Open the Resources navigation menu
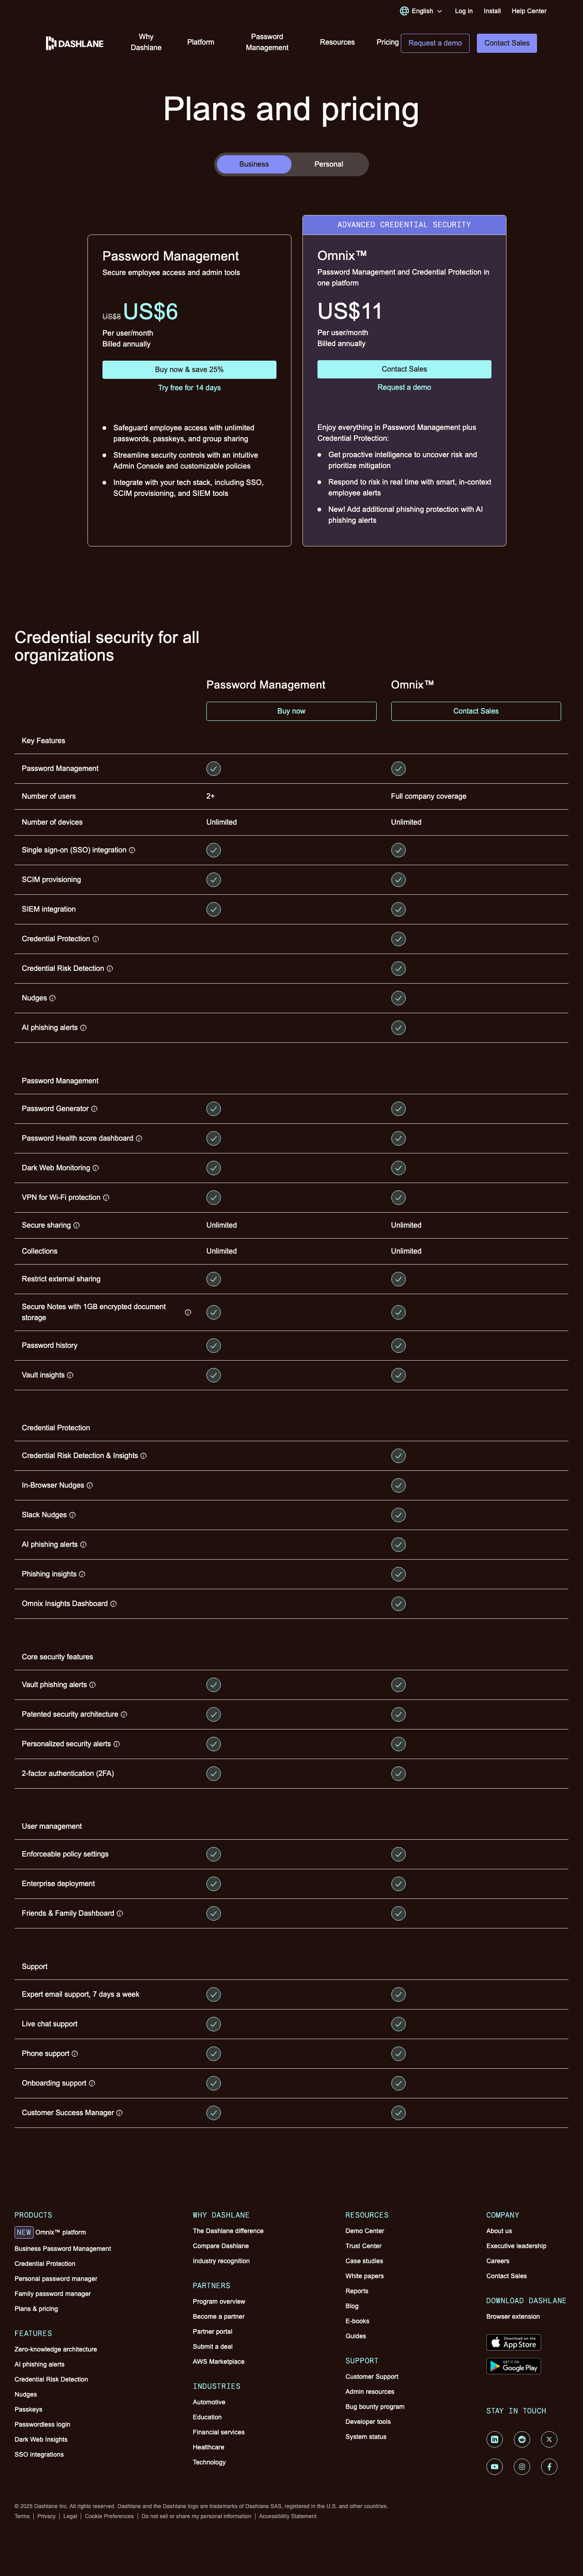583x2576 pixels. [337, 42]
